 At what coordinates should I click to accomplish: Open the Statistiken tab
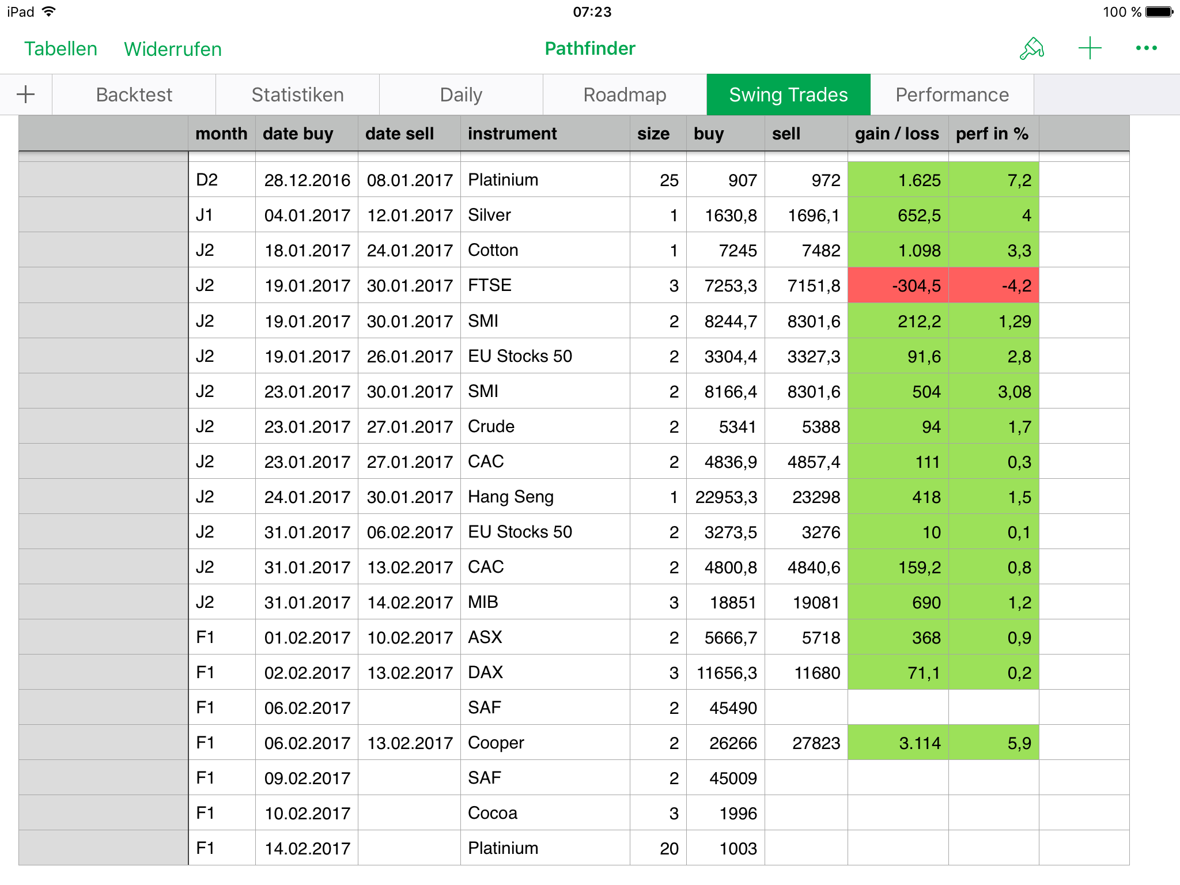click(297, 94)
